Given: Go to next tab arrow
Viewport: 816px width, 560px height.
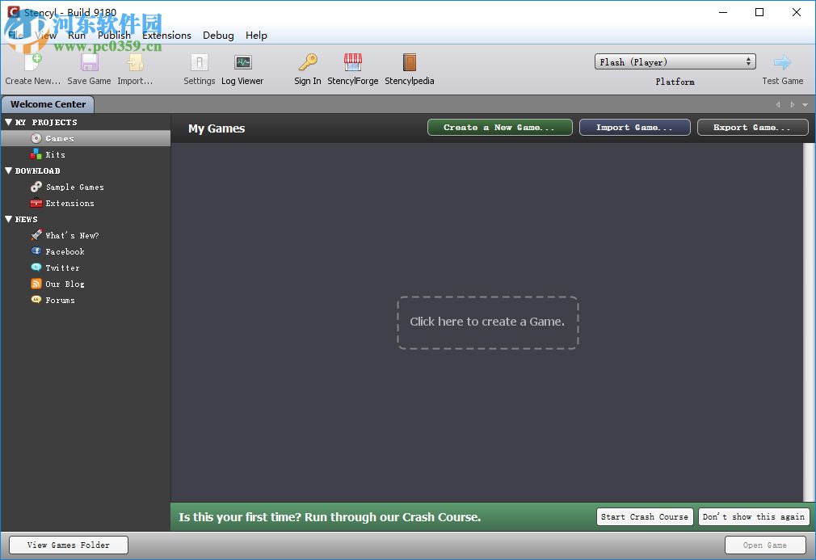Looking at the screenshot, I should [x=792, y=104].
